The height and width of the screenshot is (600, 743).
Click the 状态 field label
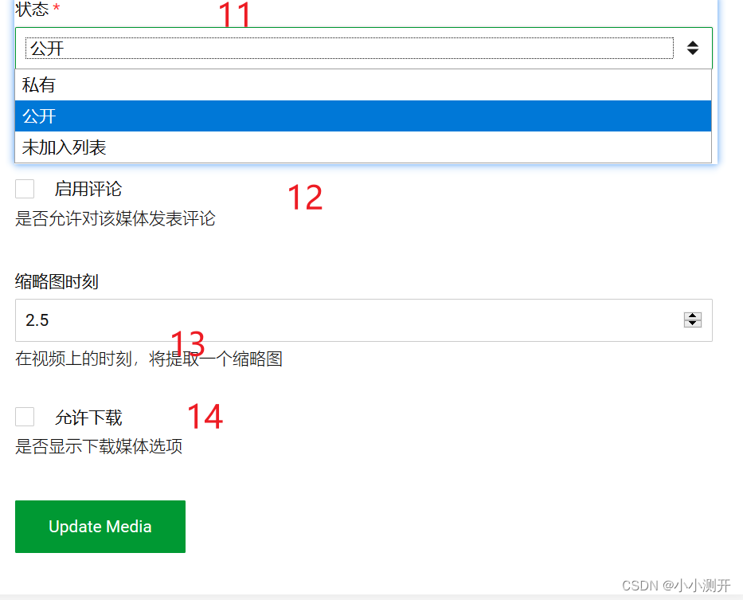(32, 9)
